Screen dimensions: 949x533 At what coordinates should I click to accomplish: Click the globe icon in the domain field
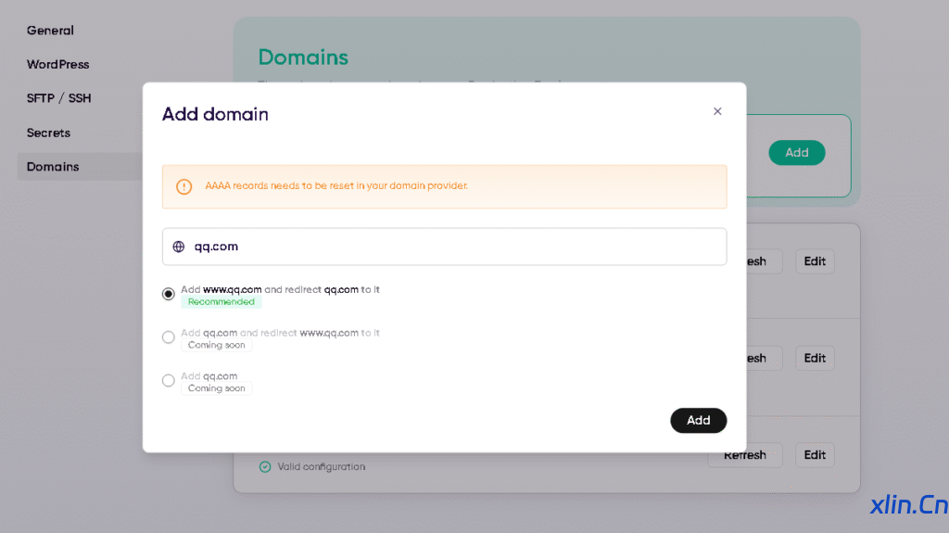pyautogui.click(x=179, y=247)
